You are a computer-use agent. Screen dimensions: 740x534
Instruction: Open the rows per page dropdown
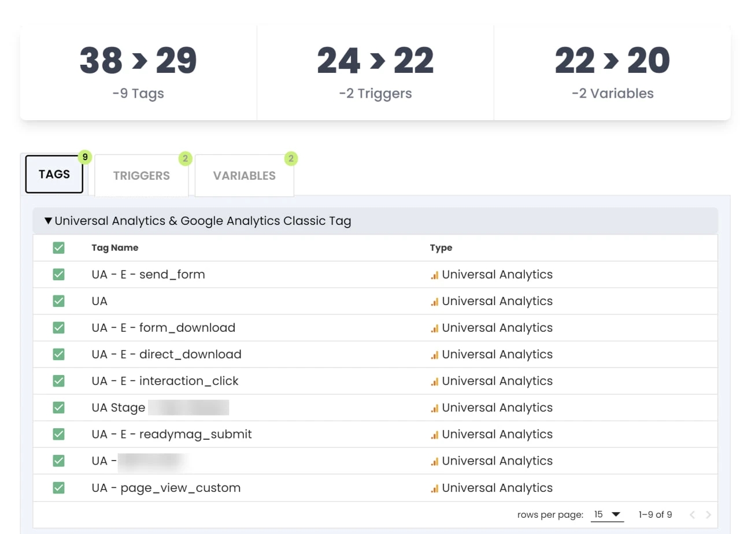pyautogui.click(x=607, y=514)
